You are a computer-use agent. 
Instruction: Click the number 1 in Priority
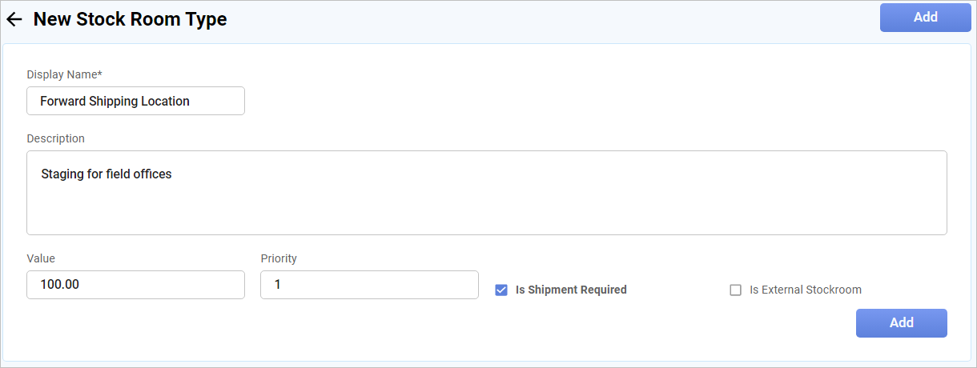tap(277, 285)
